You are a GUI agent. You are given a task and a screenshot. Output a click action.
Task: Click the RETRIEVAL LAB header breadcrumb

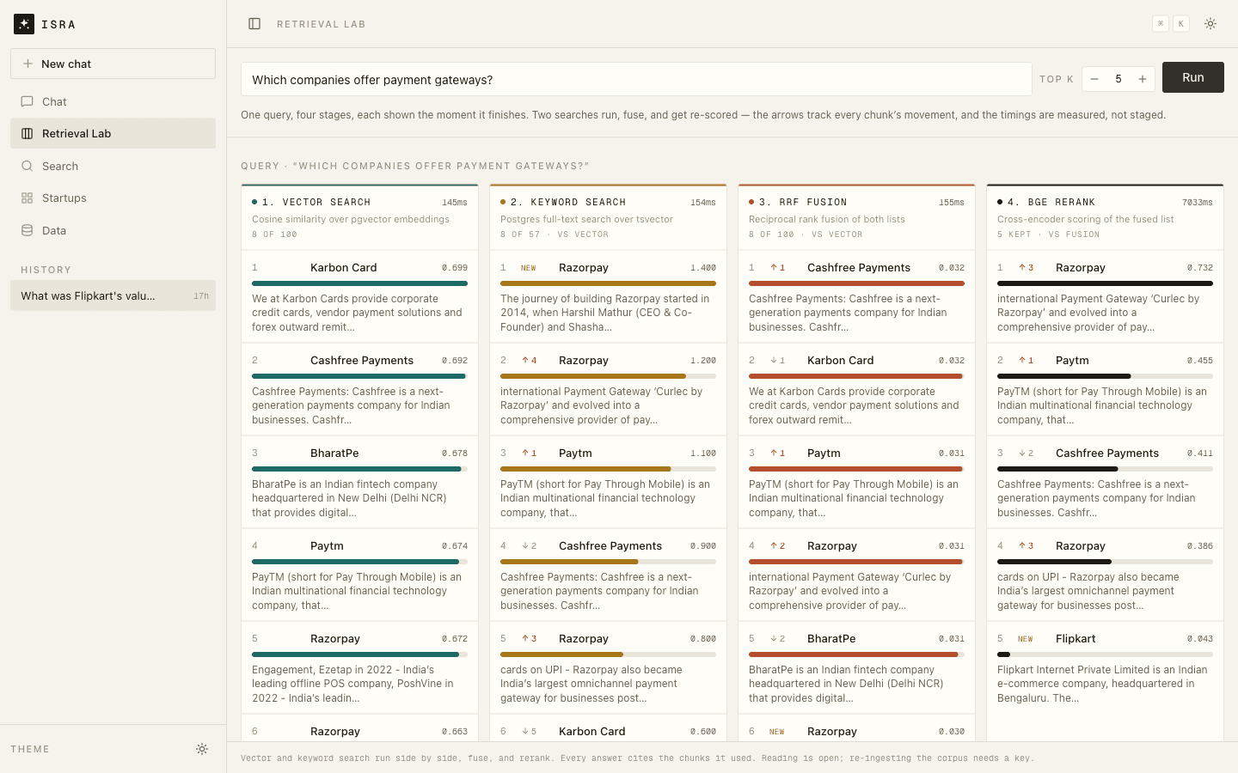[322, 24]
